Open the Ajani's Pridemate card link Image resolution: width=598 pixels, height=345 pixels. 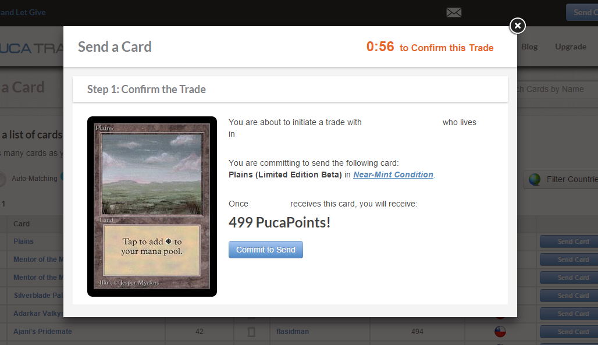42,332
